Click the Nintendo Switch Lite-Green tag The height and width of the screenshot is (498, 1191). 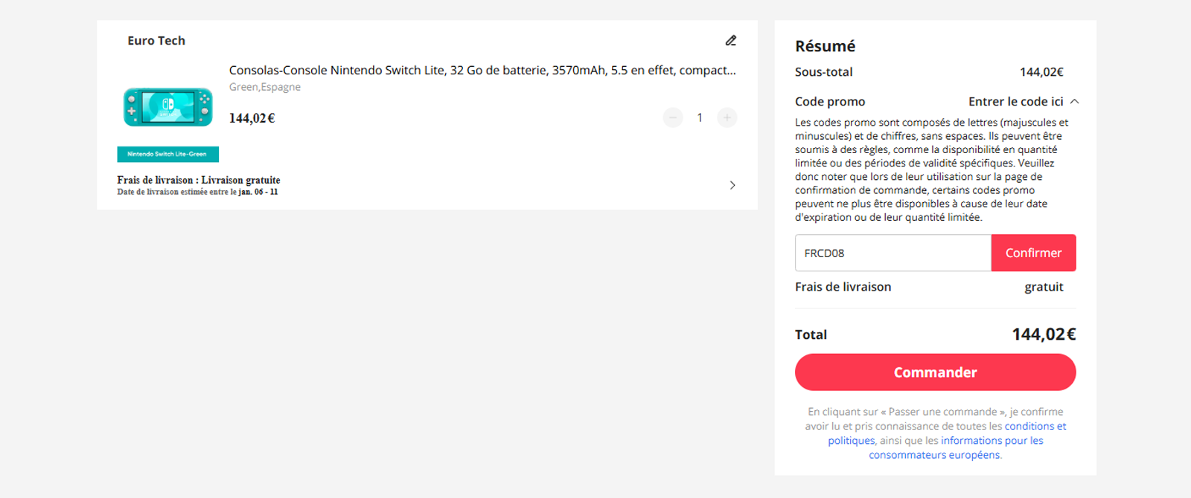[167, 154]
